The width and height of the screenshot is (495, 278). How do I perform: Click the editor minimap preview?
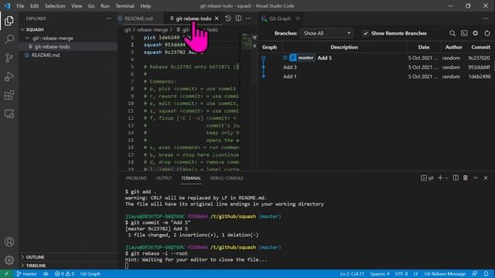[247, 42]
